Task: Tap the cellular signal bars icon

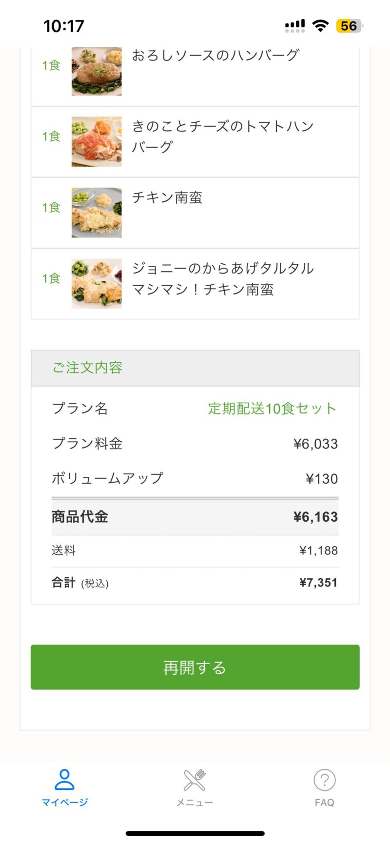Action: pos(295,26)
